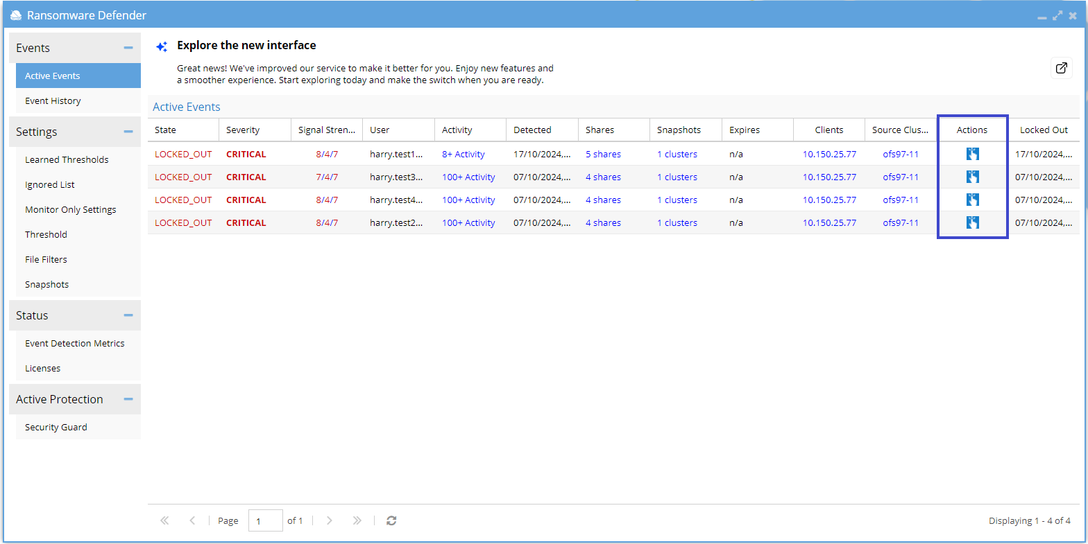
Task: Open 100+ Activity link for harry.test3
Action: pos(468,177)
